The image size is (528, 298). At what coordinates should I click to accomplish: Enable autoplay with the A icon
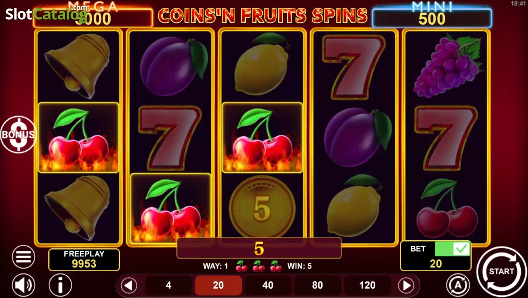point(458,285)
